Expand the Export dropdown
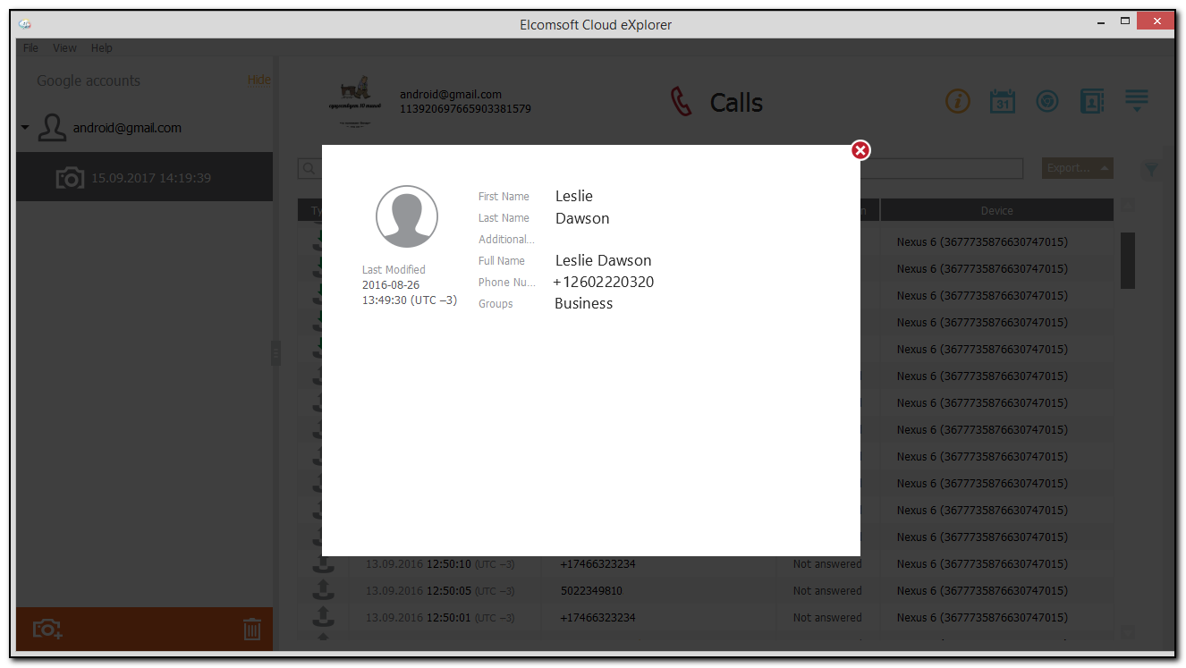Image resolution: width=1186 pixels, height=668 pixels. click(1077, 168)
